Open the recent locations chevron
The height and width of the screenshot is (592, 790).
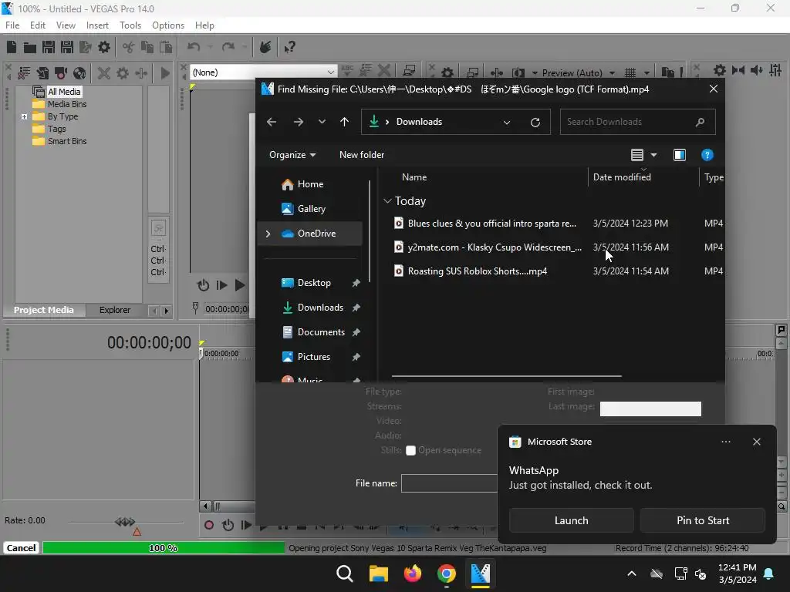click(322, 122)
